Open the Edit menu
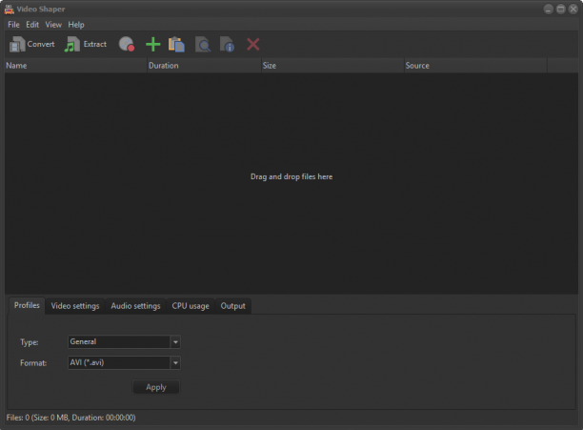583x430 pixels. pos(32,25)
